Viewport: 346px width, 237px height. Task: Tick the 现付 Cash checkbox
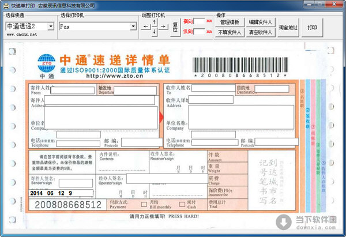(182, 204)
